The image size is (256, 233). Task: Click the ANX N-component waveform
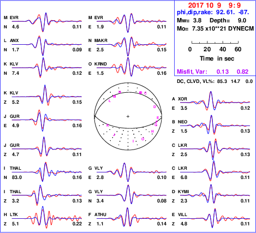pyautogui.click(x=47, y=45)
